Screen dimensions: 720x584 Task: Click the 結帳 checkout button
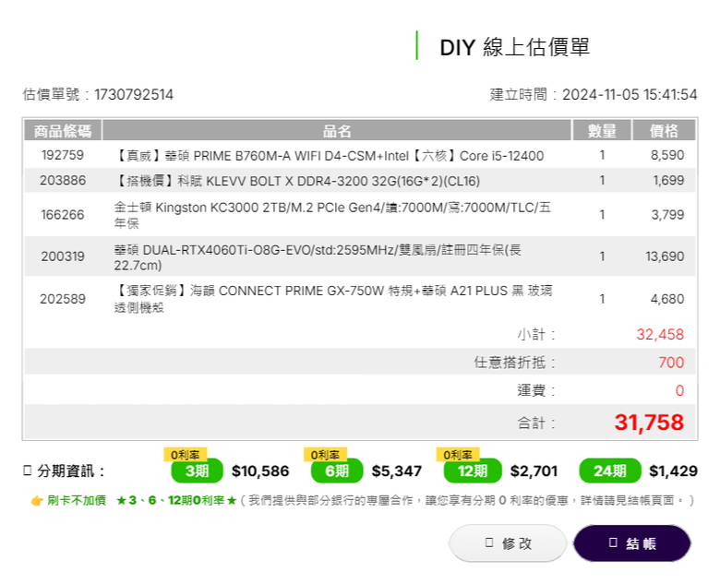click(631, 543)
